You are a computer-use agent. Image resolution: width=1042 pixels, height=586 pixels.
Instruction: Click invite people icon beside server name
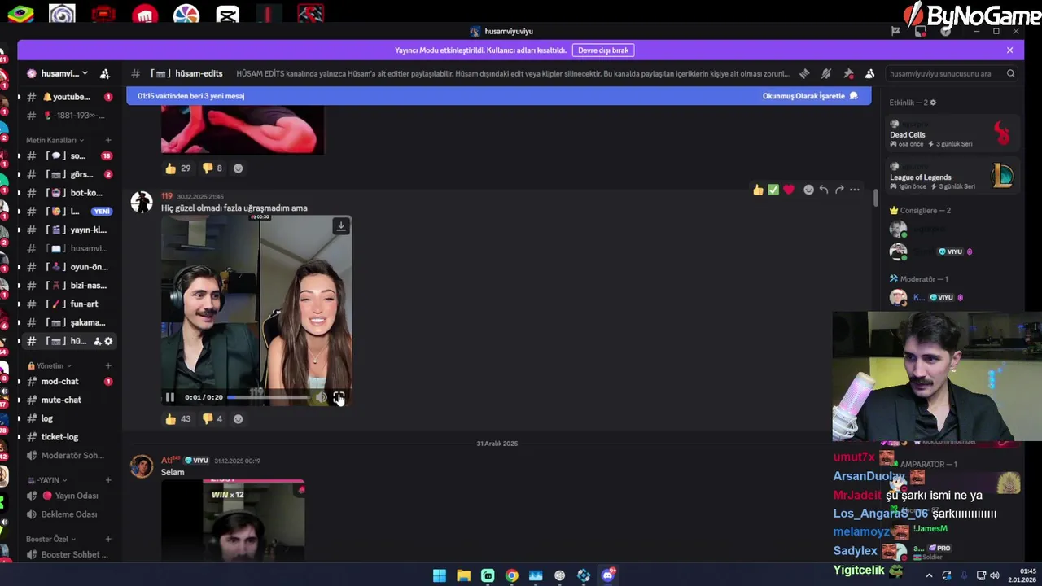coord(105,73)
